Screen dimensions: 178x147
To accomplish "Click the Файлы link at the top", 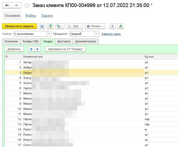I will 31,16.
